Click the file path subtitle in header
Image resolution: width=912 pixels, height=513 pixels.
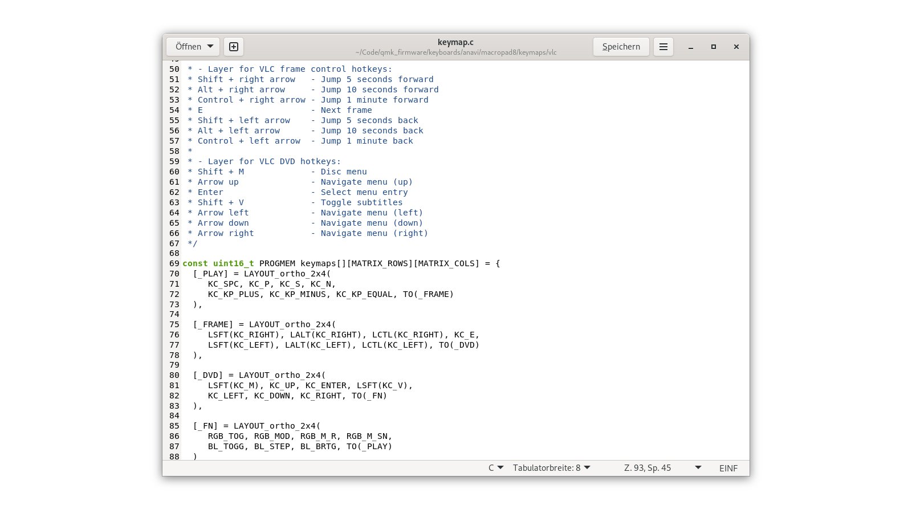(456, 52)
